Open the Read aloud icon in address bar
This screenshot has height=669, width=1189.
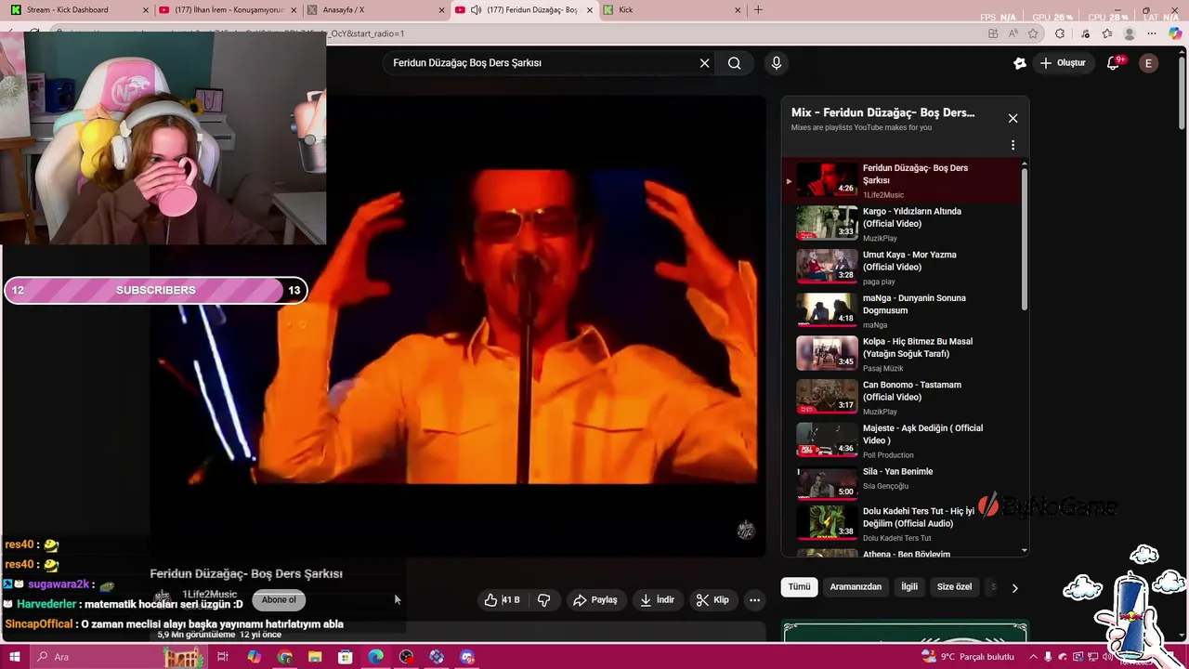[1012, 33]
